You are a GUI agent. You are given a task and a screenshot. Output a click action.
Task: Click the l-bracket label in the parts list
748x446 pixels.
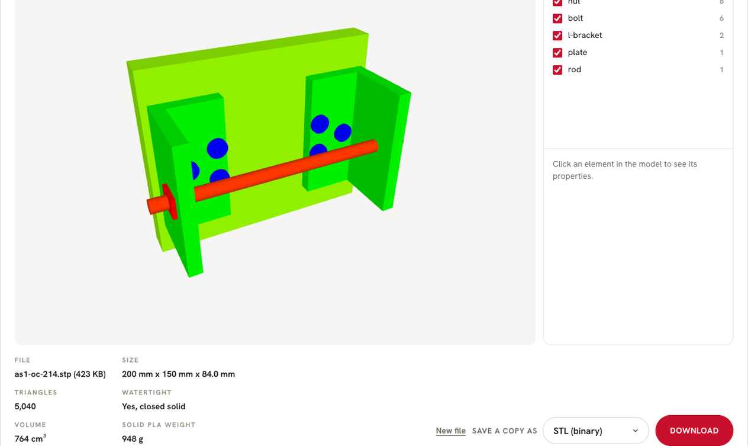585,36
